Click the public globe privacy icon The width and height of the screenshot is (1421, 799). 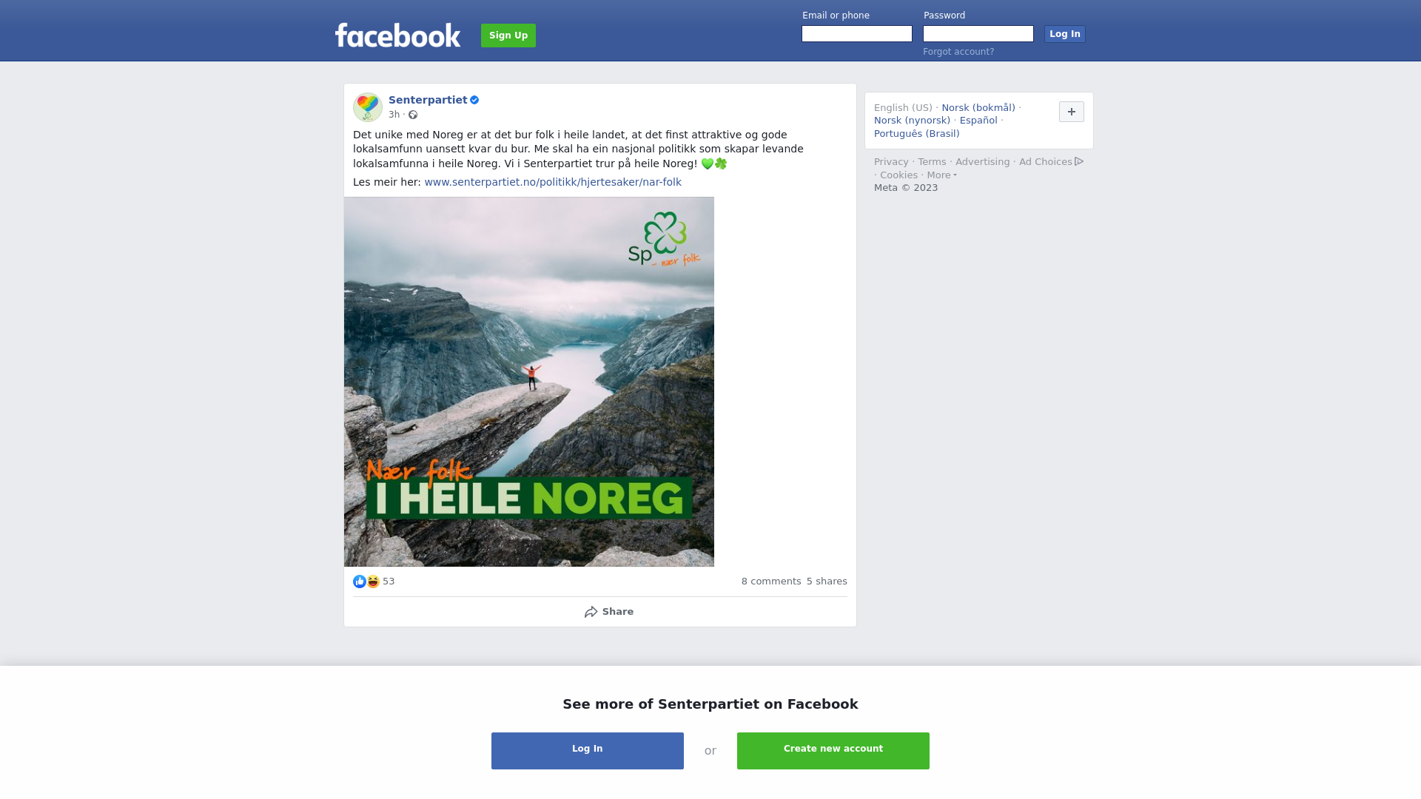[413, 115]
